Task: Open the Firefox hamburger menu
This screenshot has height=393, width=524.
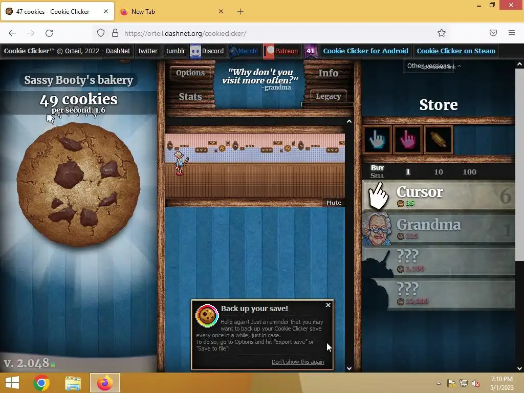Action: 511,33
